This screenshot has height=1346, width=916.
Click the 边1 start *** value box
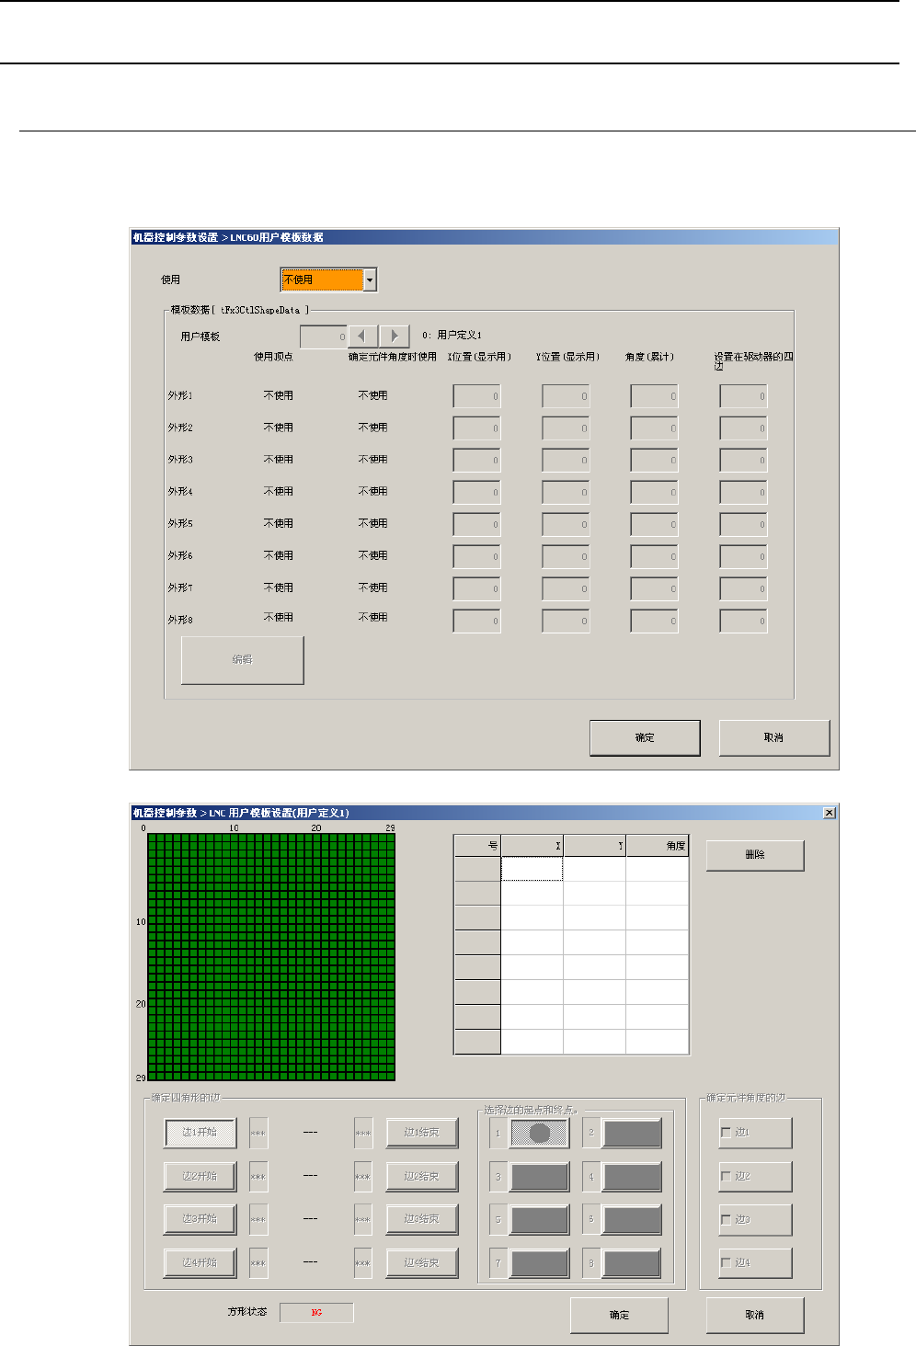[258, 1133]
